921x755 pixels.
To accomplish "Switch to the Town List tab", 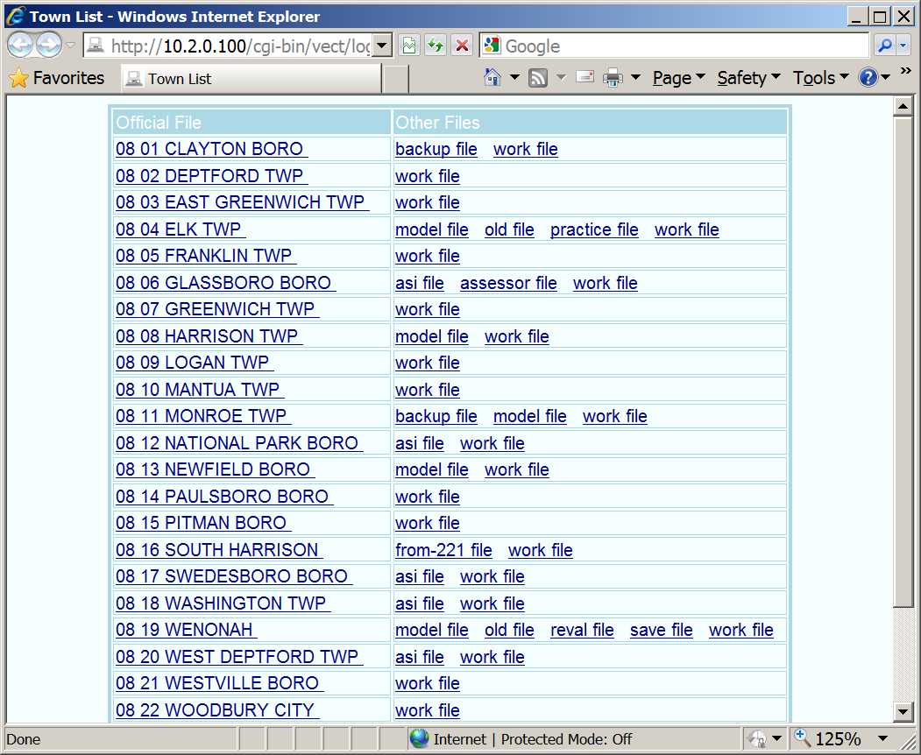I will [251, 79].
